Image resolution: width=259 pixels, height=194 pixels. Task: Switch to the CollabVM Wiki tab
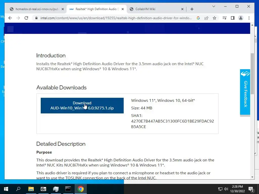pyautogui.click(x=156, y=9)
